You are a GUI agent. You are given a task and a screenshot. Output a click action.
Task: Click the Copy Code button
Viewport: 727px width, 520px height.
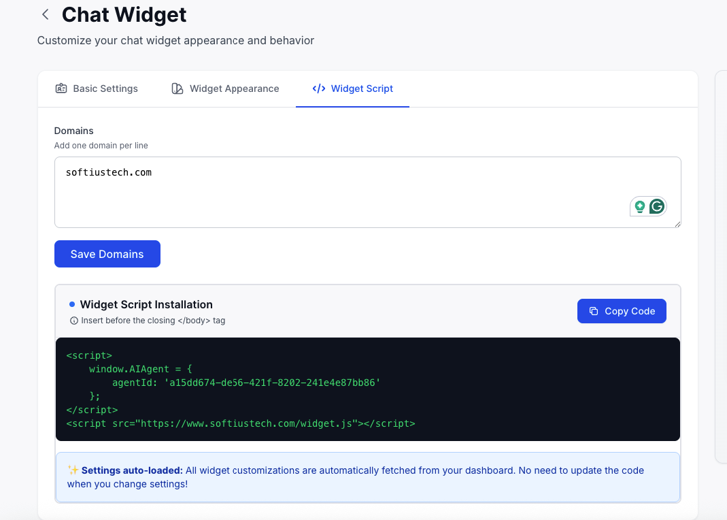tap(622, 310)
